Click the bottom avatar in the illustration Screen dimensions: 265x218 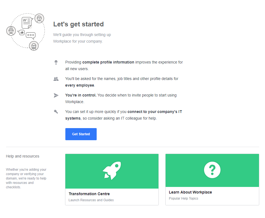[34, 46]
